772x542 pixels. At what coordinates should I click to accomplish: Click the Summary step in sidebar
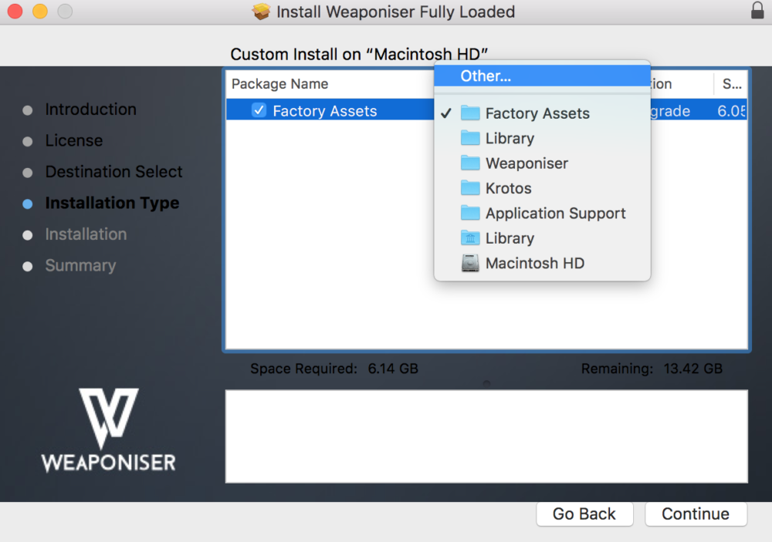point(81,265)
